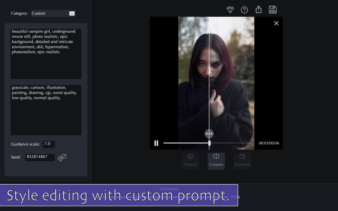Viewport: 338px width, 211px height.
Task: Click the 00:03/00:06 time display
Action: tap(269, 143)
